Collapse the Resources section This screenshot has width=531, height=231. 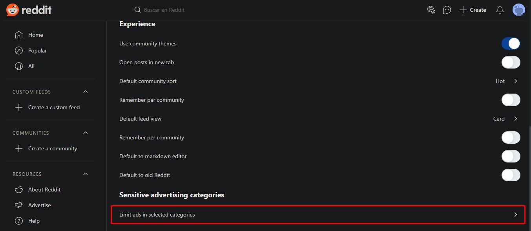pyautogui.click(x=86, y=174)
